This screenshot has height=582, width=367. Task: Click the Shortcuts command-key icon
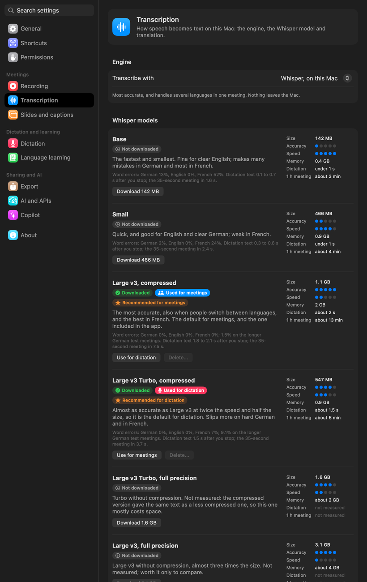[x=13, y=43]
